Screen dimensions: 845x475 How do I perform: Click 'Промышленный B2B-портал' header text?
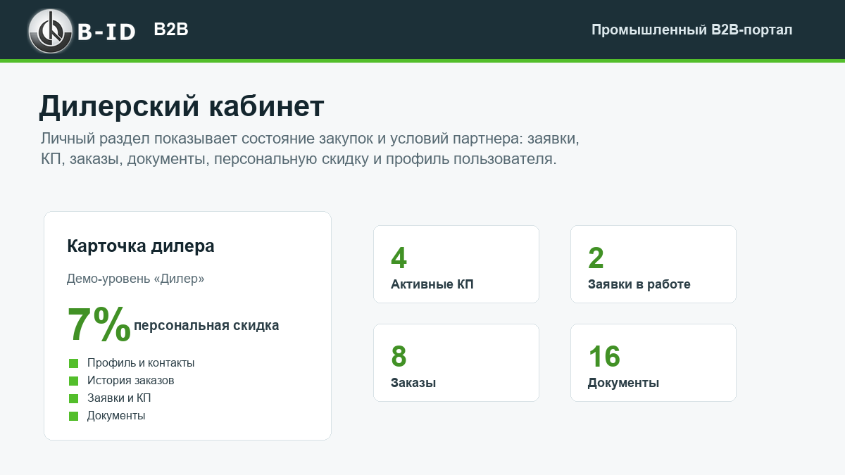691,30
